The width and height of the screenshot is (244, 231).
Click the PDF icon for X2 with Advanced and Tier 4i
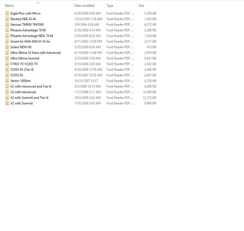[x=7, y=86]
